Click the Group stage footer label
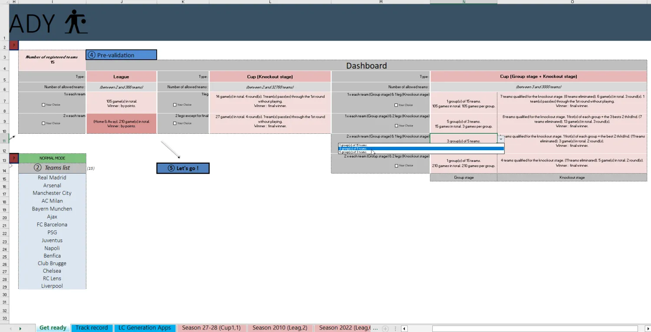 464,177
